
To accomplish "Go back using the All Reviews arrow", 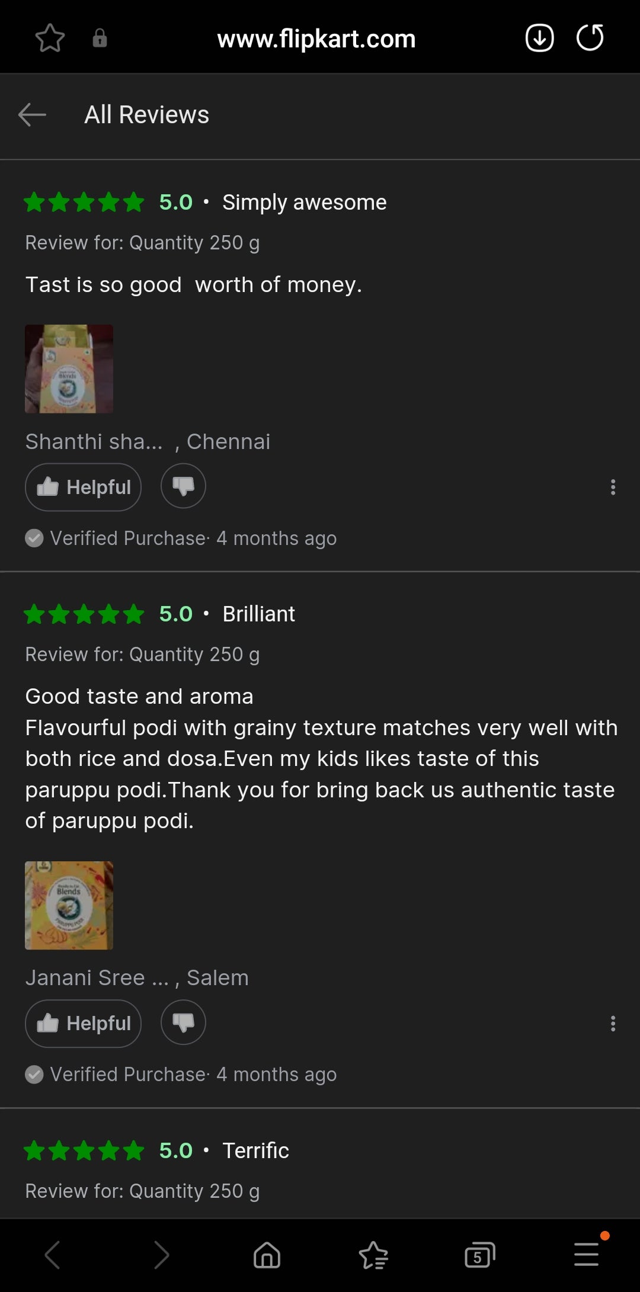I will point(32,114).
